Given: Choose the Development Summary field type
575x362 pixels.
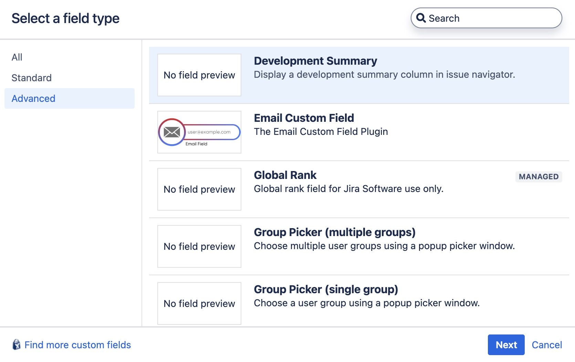Looking at the screenshot, I should 359,75.
